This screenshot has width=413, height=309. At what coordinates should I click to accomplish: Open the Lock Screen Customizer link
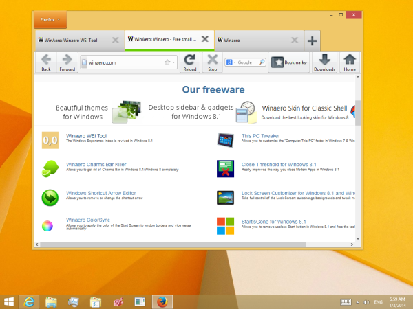(298, 193)
